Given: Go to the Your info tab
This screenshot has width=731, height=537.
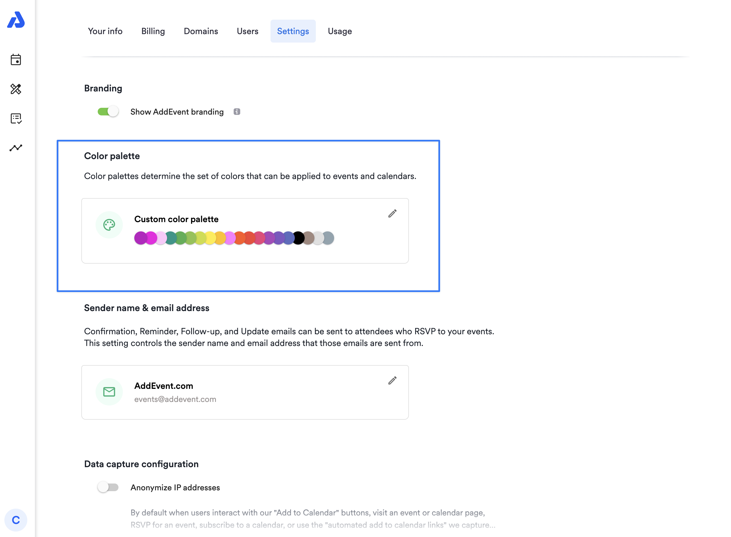Looking at the screenshot, I should coord(105,31).
